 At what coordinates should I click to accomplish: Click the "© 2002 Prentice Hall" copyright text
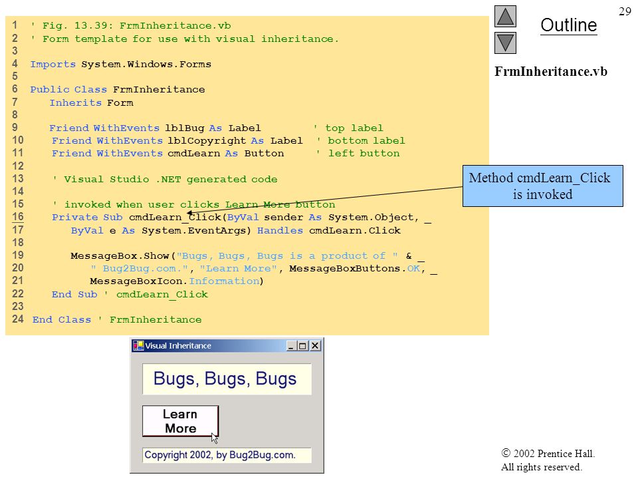tap(548, 453)
